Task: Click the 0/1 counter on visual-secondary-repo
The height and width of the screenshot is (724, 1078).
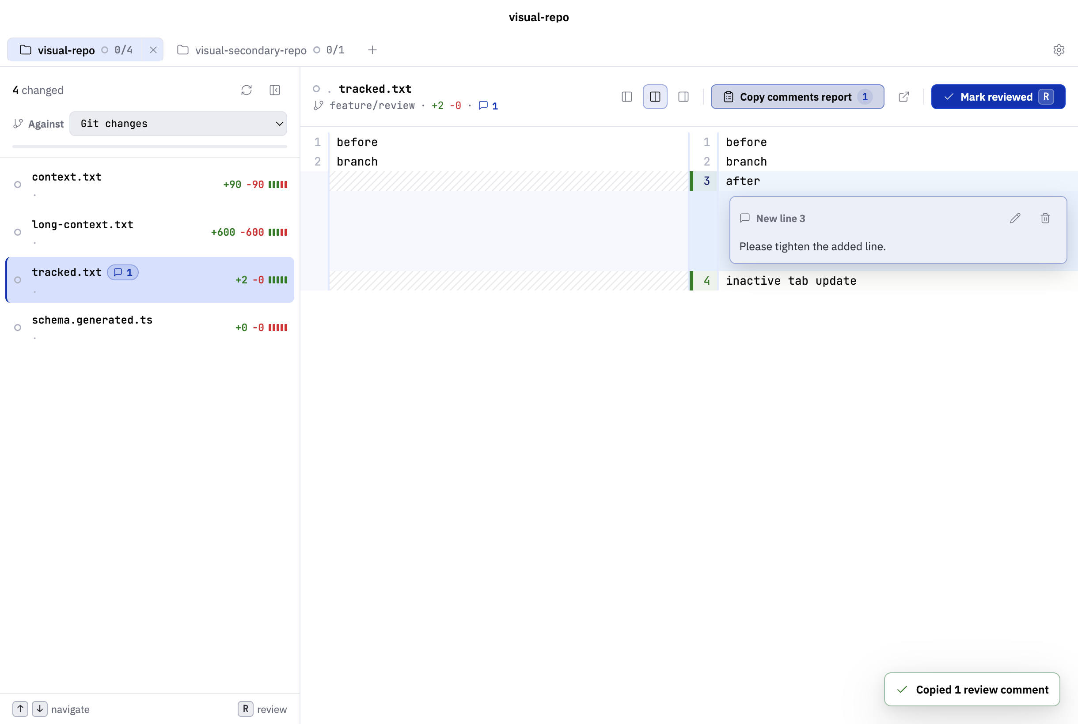Action: [x=335, y=50]
